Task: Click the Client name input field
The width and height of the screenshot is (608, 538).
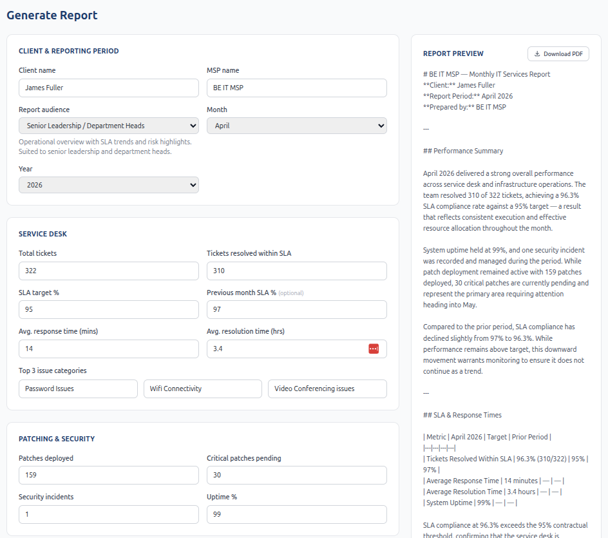Action: tap(109, 88)
